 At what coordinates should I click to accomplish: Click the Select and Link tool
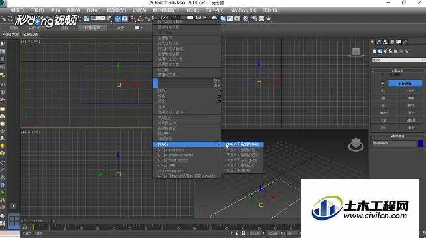coord(3,18)
